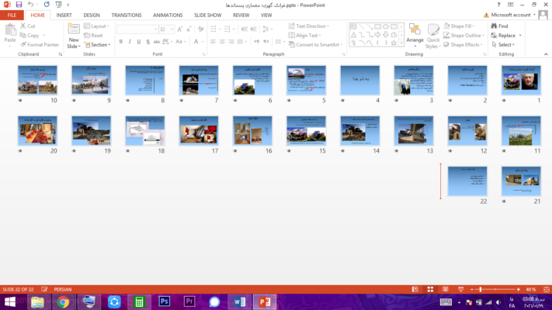
Task: Launch Premiere Pro from the taskbar
Action: pos(189,301)
